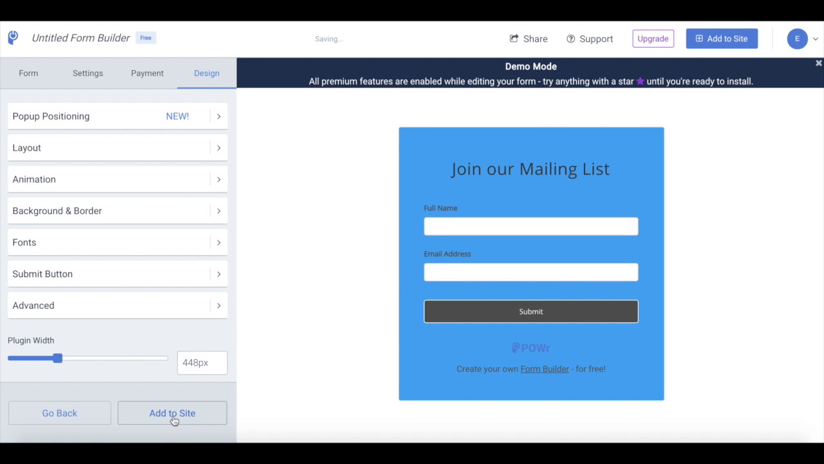Click Join our Mailing List heading
Image resolution: width=824 pixels, height=464 pixels.
click(530, 169)
